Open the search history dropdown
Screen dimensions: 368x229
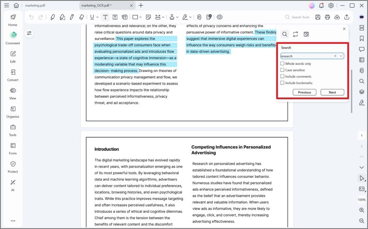point(341,56)
